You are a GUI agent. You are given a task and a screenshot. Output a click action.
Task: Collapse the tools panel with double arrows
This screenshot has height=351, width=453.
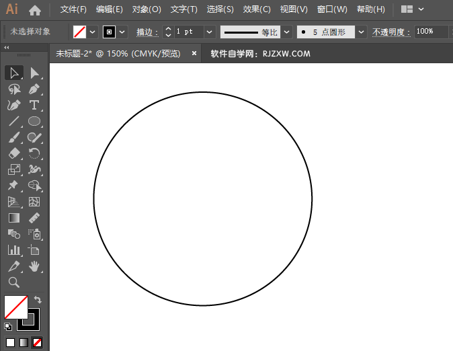(x=6, y=48)
